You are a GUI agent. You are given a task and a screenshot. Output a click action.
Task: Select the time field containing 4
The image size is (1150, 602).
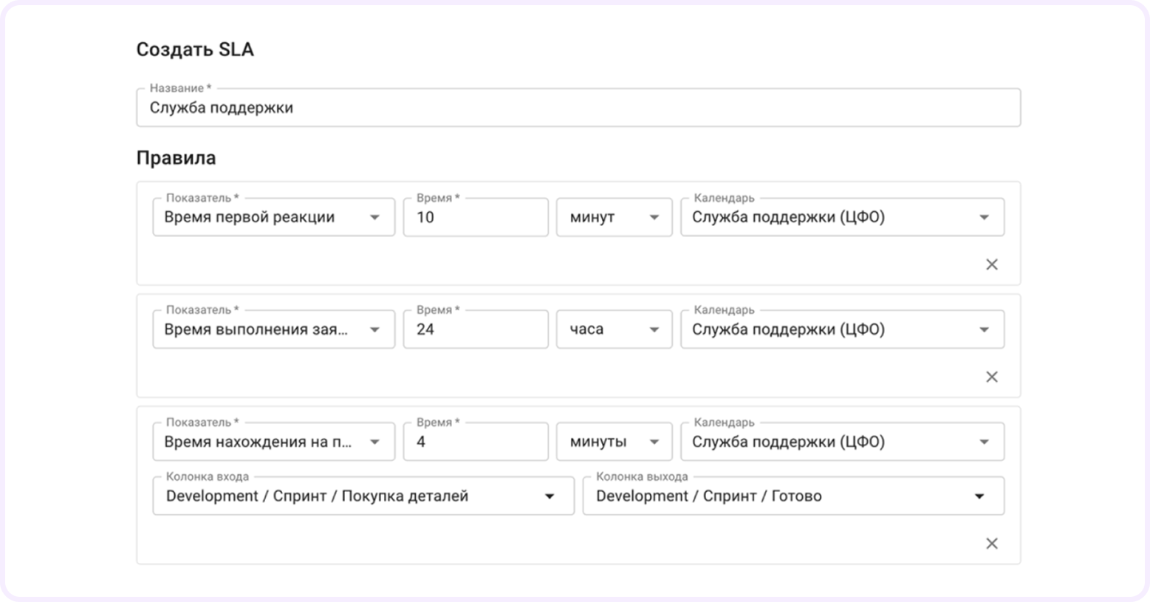click(475, 442)
